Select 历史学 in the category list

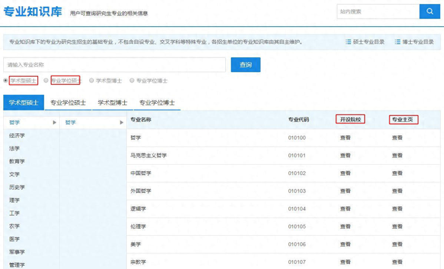(x=17, y=187)
